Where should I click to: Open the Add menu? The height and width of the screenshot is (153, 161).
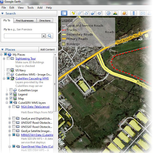click(x=40, y=8)
